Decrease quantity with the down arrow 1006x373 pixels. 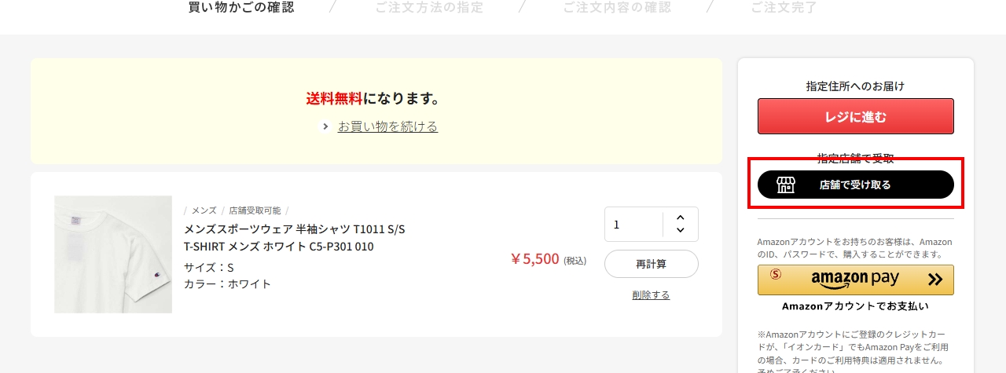click(x=680, y=230)
